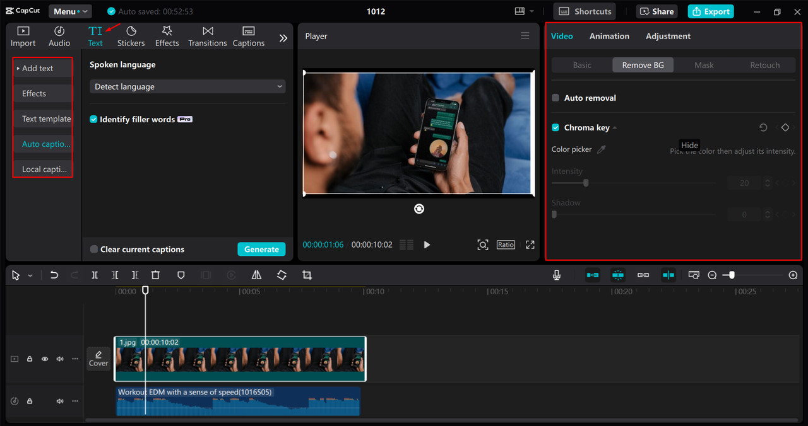
Task: Toggle preview axis
Action: coord(668,275)
